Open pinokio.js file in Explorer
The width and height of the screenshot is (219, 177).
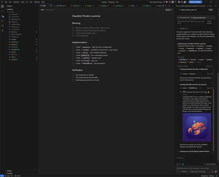(14, 44)
